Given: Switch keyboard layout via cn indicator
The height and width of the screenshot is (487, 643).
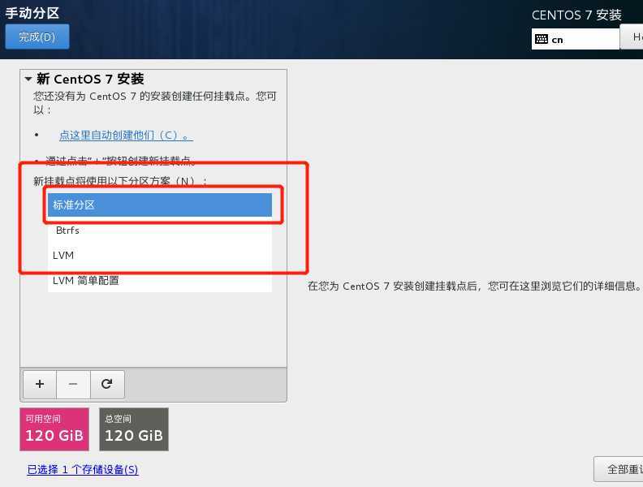Looking at the screenshot, I should tap(575, 39).
